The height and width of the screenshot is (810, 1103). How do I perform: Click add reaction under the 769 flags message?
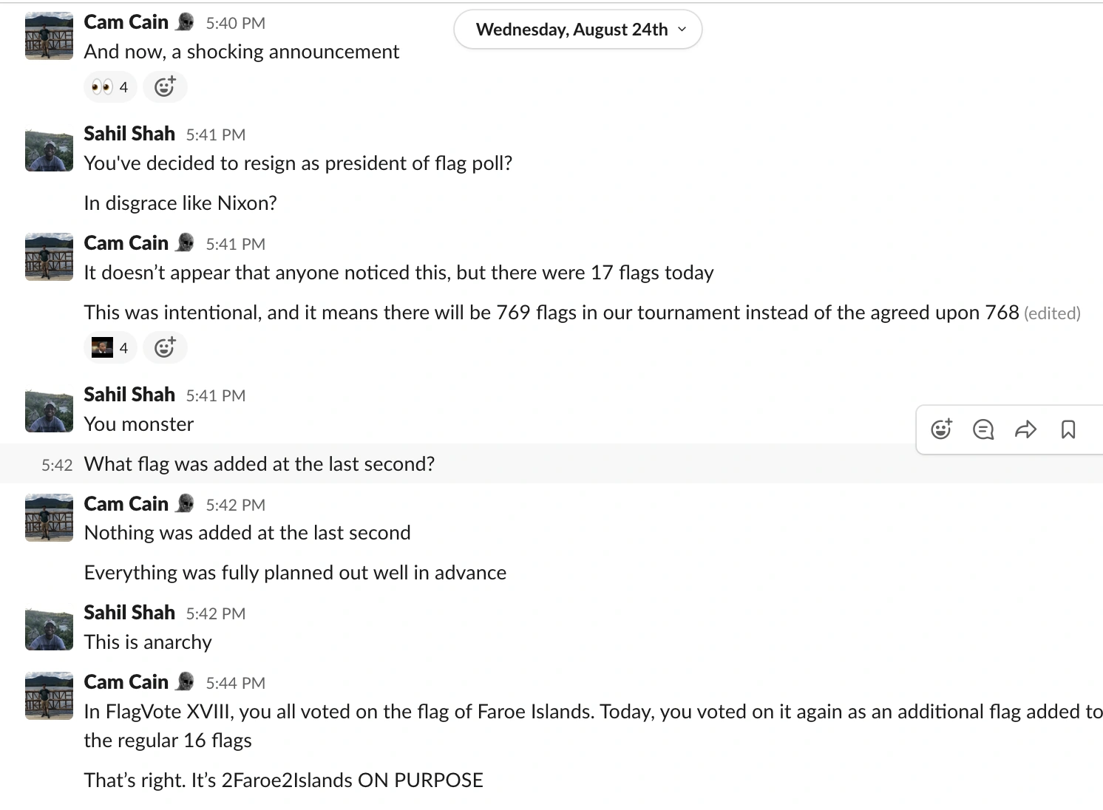pos(165,347)
